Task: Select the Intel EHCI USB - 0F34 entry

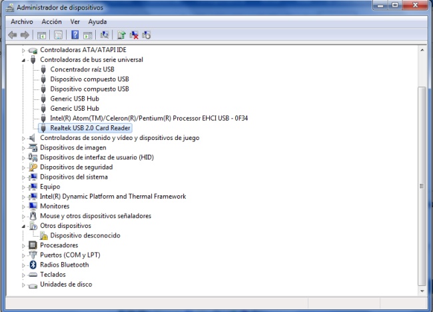Action: click(x=149, y=118)
